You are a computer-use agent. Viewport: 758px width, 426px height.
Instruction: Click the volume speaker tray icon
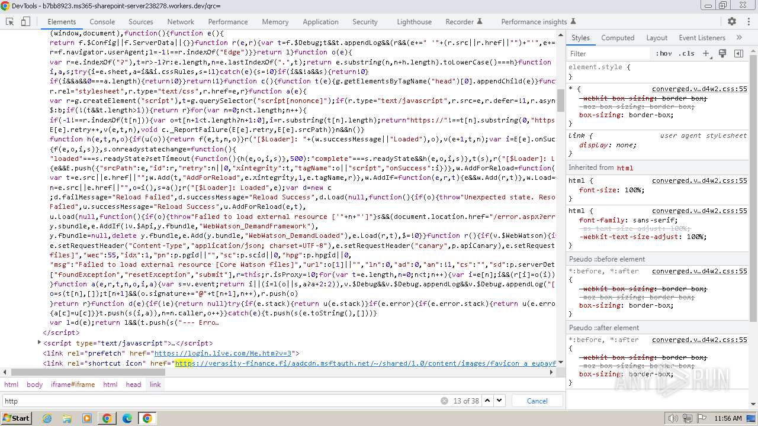(673, 418)
